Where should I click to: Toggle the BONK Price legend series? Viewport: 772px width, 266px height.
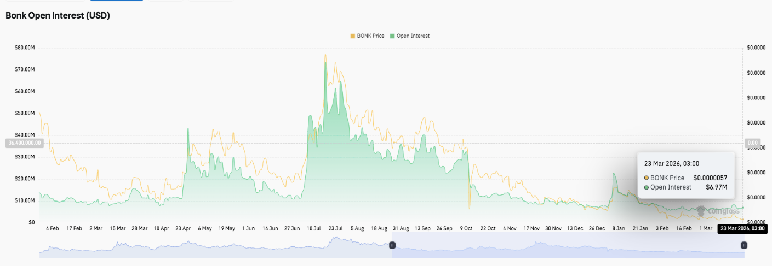pos(370,36)
